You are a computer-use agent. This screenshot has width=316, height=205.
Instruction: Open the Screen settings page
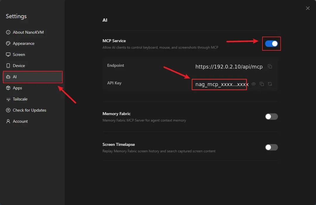(33, 54)
